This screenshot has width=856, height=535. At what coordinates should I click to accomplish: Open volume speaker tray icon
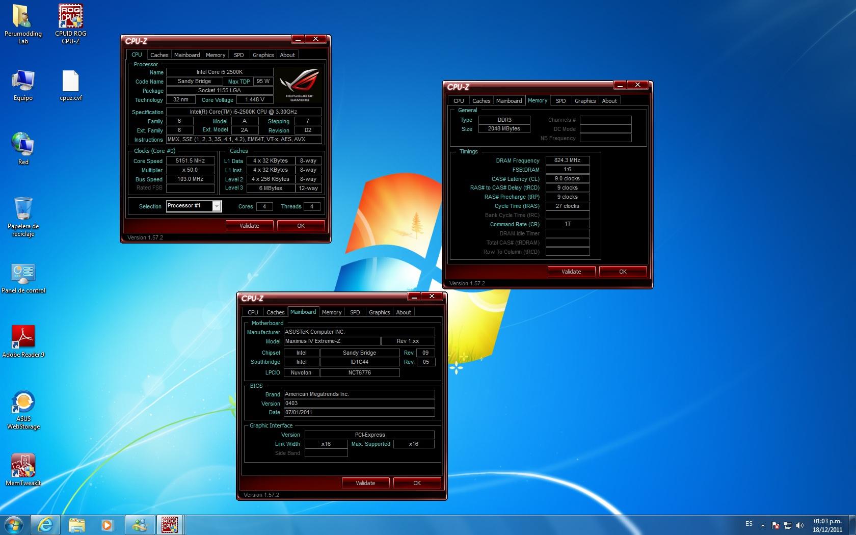pyautogui.click(x=800, y=525)
